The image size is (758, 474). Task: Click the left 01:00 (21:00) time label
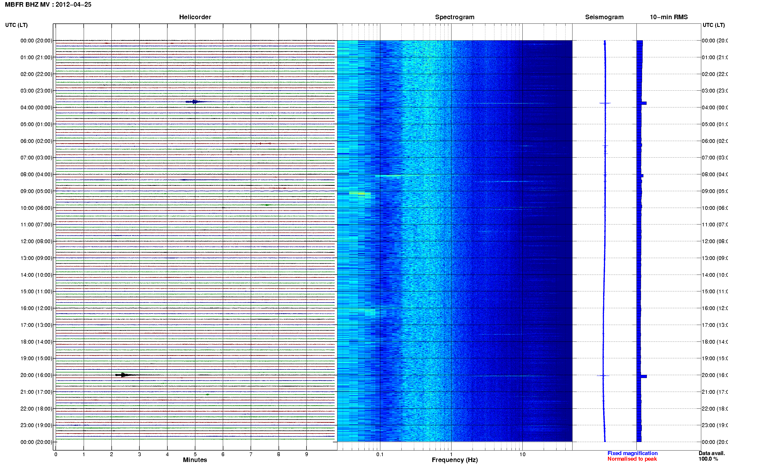coord(36,57)
